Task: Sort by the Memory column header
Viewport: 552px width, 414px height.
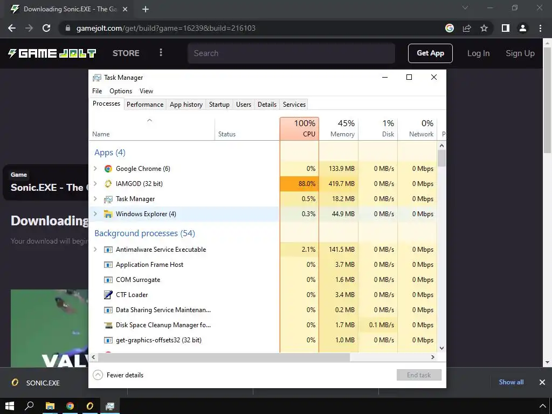Action: click(339, 129)
